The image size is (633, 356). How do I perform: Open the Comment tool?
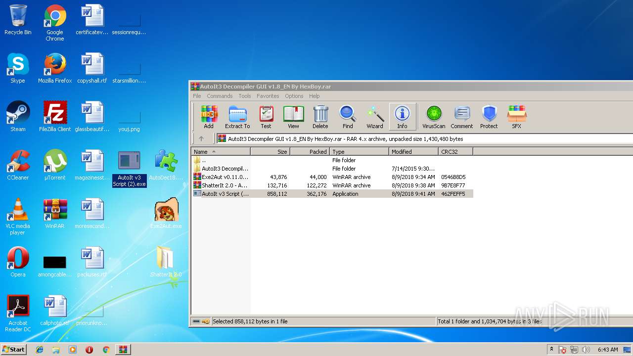pos(462,117)
